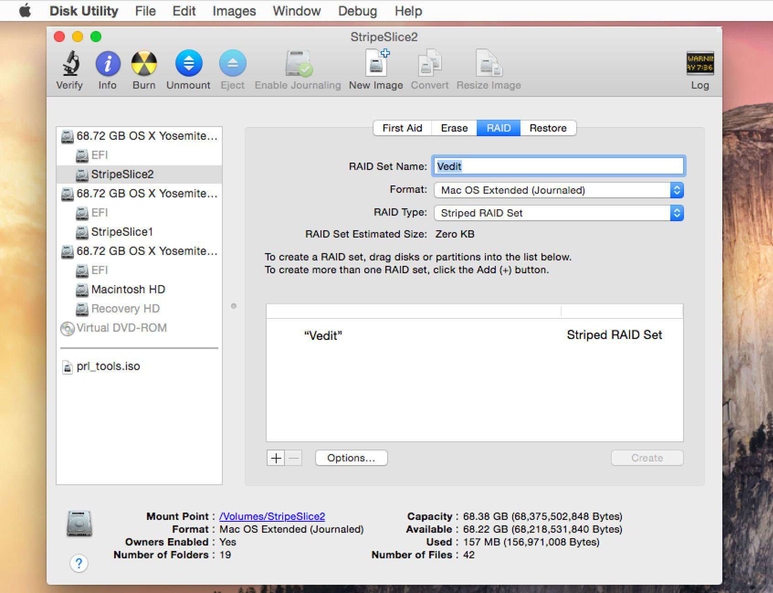Add a new RAID set with plus button
Viewport: 773px width, 593px height.
click(276, 458)
